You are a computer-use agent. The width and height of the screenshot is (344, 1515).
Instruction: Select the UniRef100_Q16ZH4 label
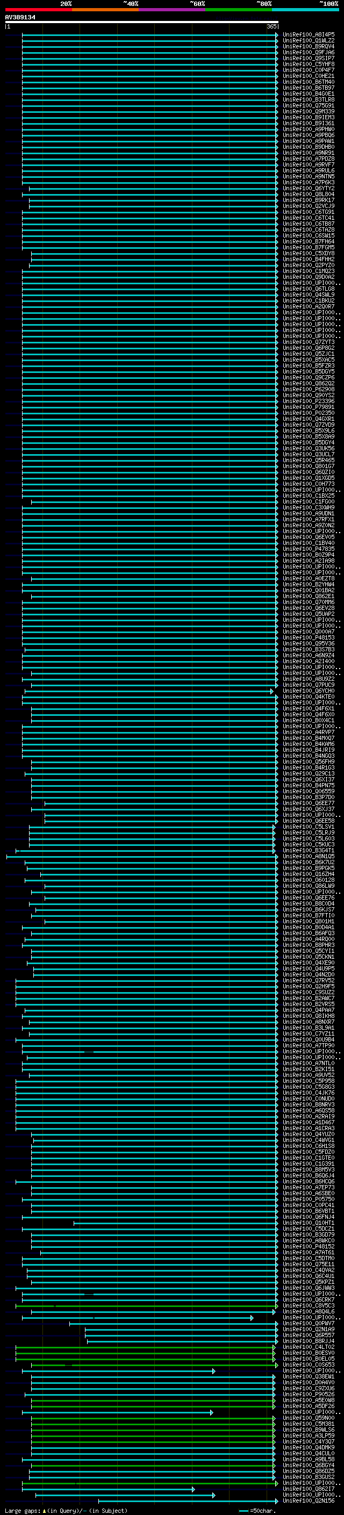(309, 874)
